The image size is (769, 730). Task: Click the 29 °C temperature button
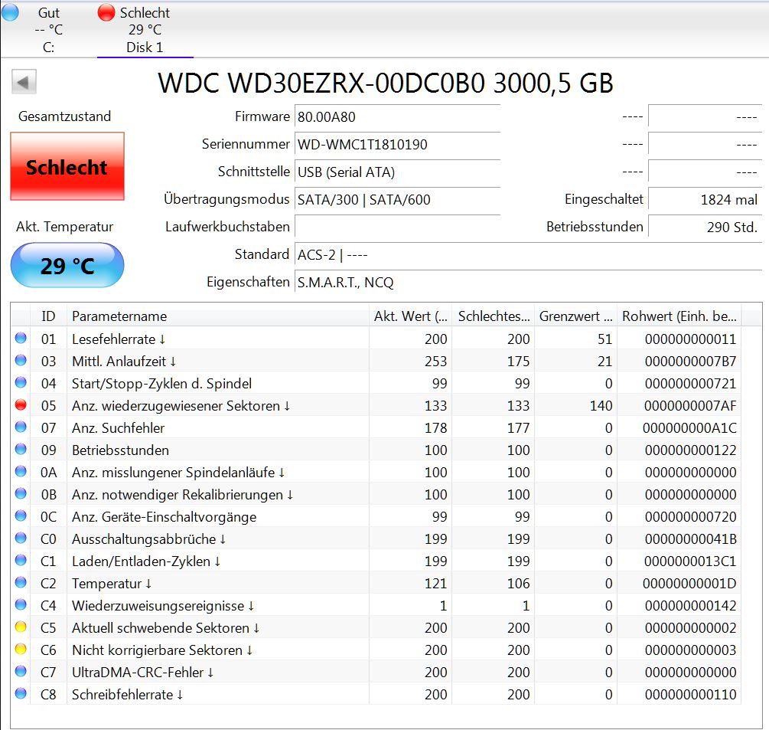pos(67,265)
